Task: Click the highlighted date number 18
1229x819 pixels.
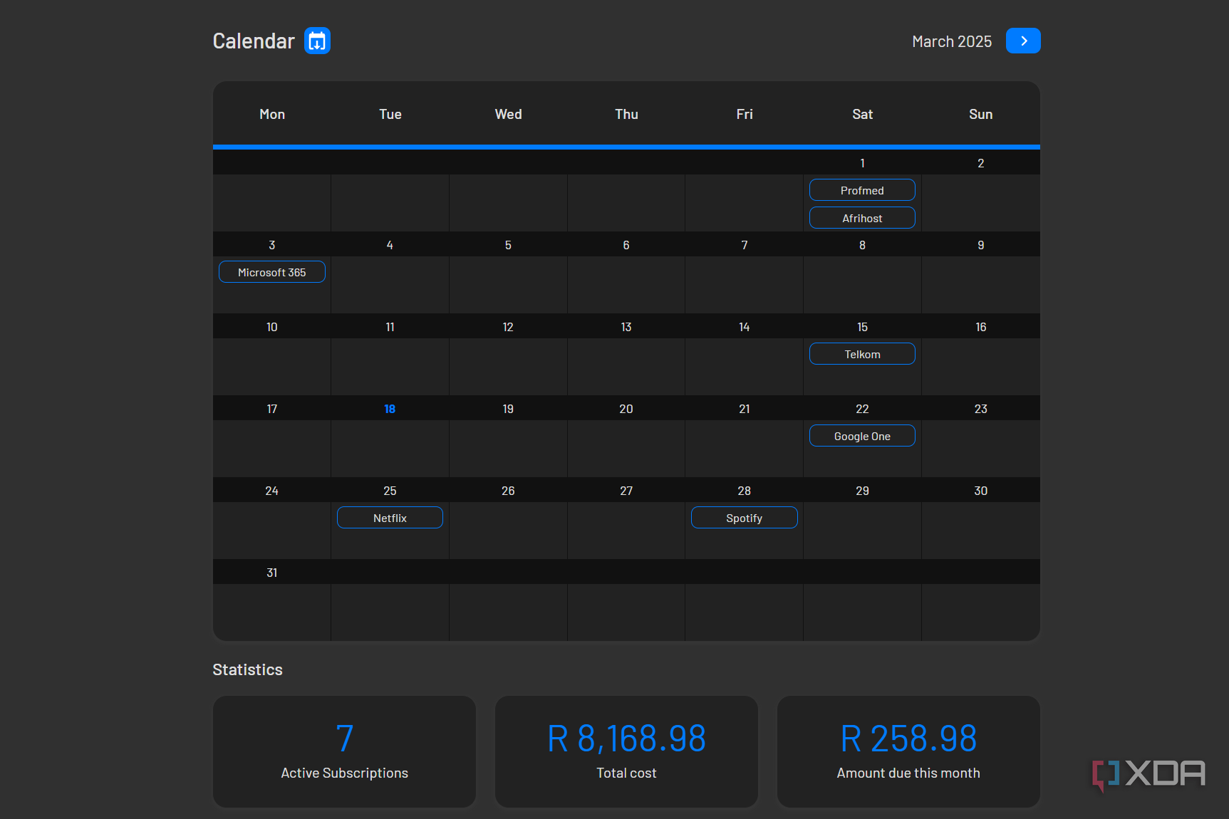Action: (390, 409)
